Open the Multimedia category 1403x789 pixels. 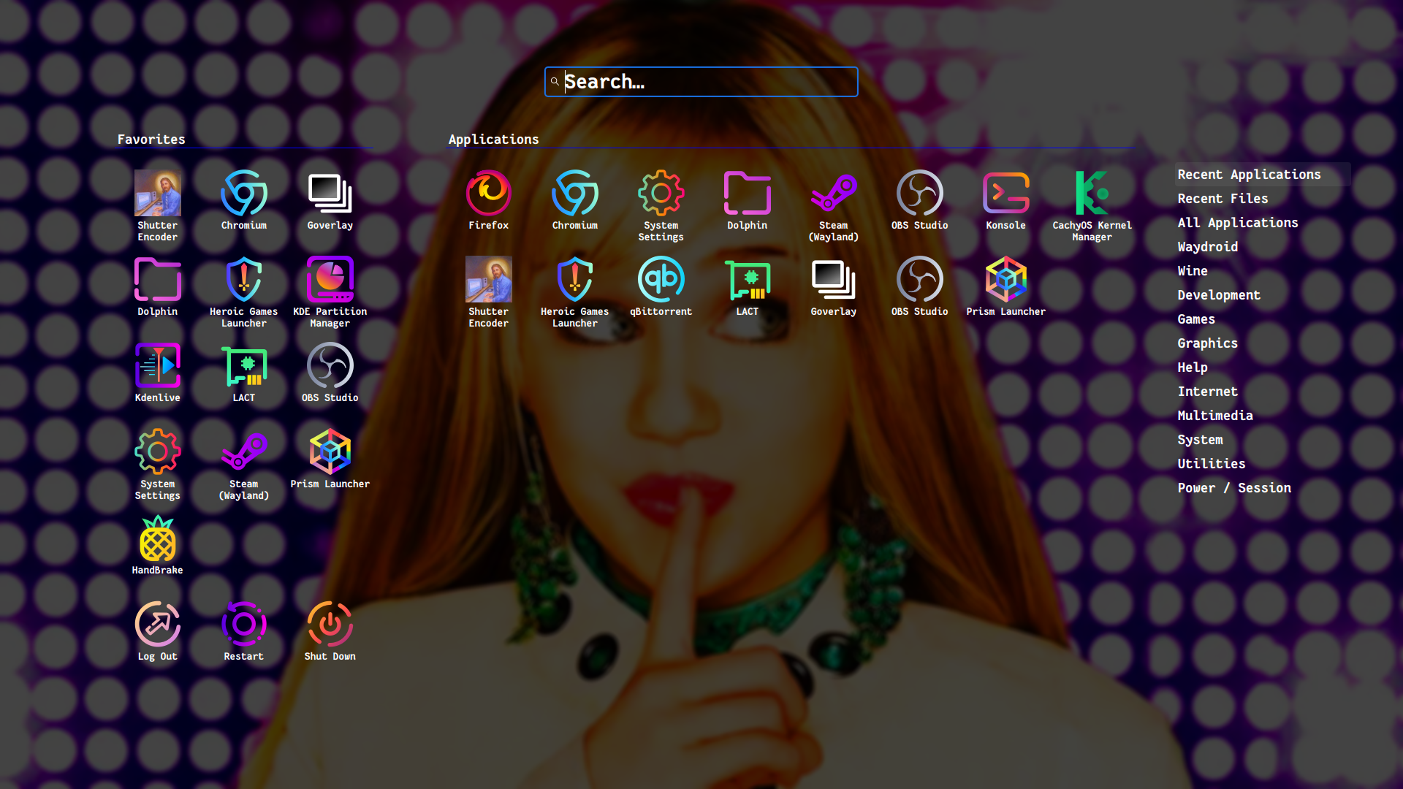[1214, 416]
